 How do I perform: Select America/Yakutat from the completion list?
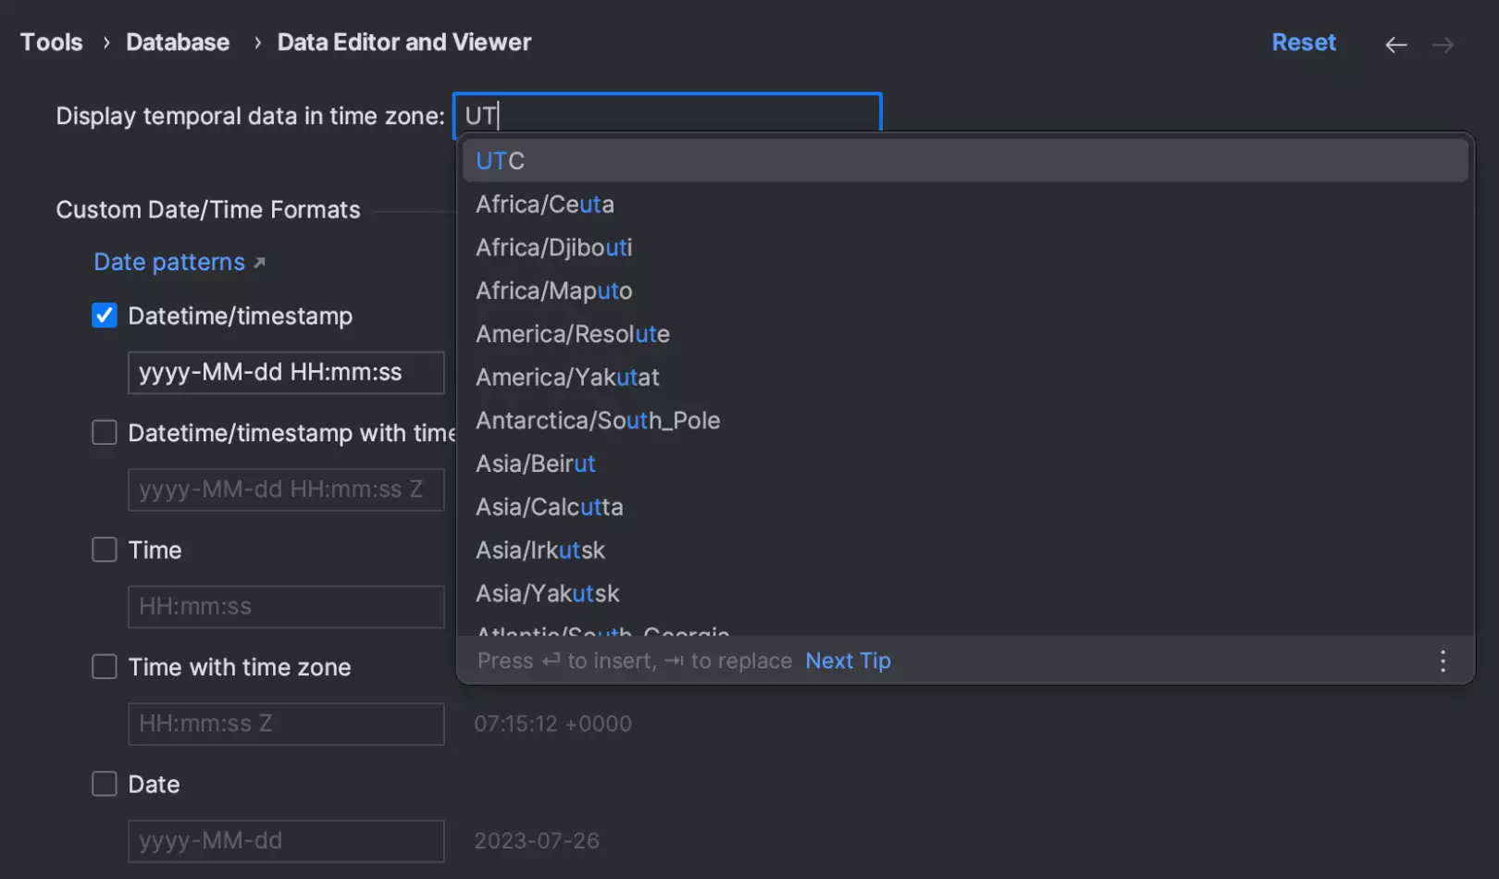tap(567, 378)
